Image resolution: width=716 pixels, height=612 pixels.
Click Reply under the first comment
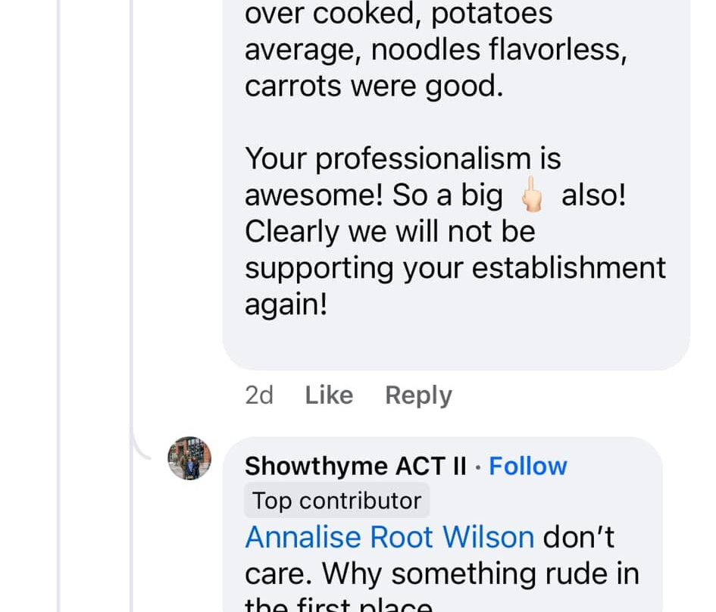coord(418,395)
